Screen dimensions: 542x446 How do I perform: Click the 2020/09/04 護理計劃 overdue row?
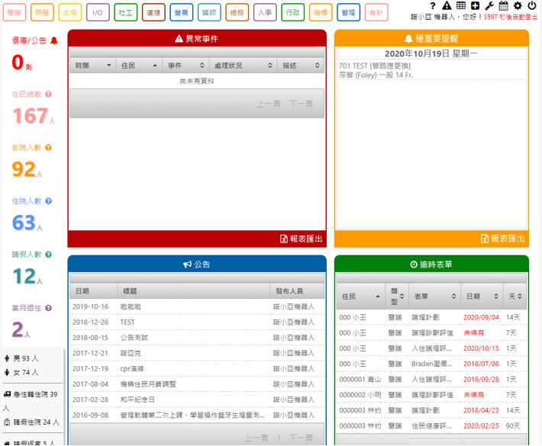tap(431, 317)
